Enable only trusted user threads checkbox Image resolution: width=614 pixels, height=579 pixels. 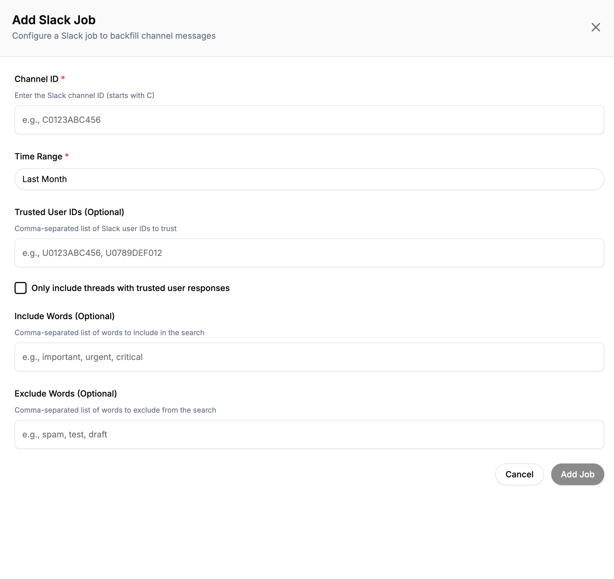(x=20, y=288)
